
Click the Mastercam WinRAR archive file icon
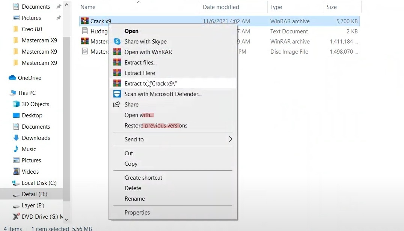[x=85, y=41]
